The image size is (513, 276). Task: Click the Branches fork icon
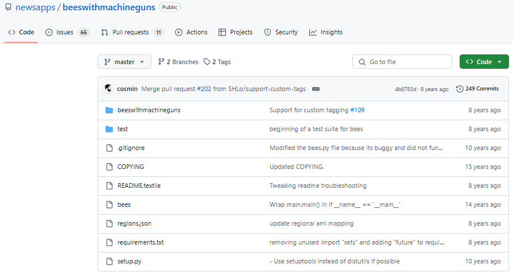[161, 62]
